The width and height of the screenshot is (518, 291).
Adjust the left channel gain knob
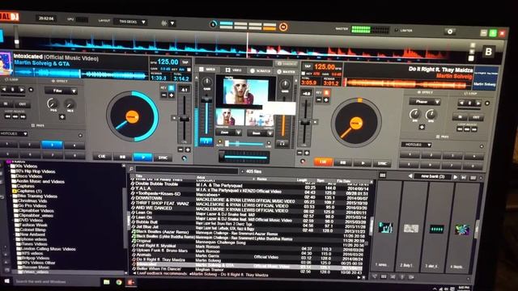pos(207,82)
